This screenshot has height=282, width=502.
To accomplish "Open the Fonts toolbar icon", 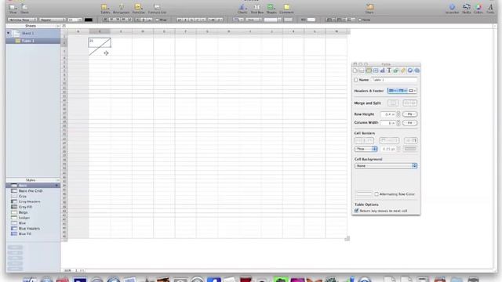I will tap(490, 9).
